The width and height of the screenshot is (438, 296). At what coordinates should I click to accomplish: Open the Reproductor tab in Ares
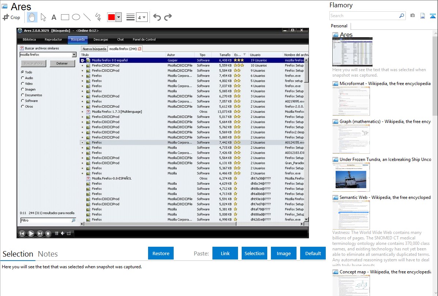click(53, 40)
